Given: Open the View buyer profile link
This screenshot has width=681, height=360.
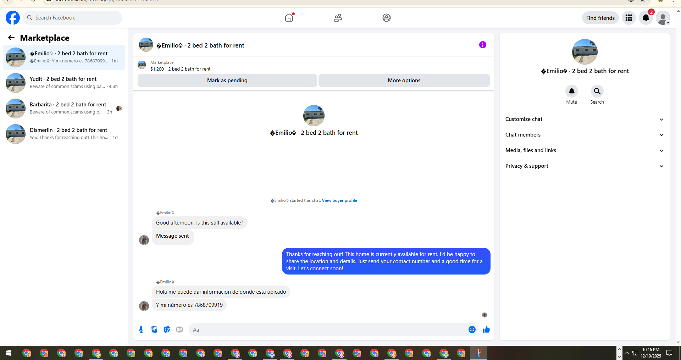Looking at the screenshot, I should click(339, 200).
